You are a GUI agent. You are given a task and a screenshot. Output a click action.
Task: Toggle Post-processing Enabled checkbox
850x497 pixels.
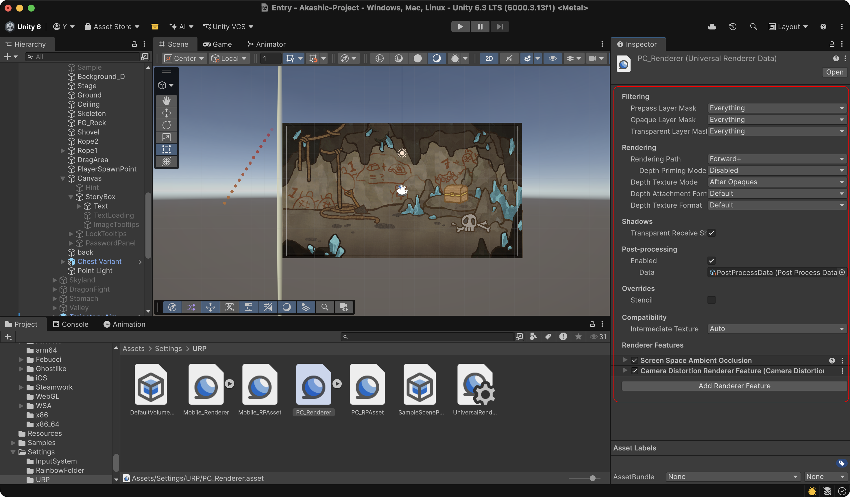[x=711, y=261]
